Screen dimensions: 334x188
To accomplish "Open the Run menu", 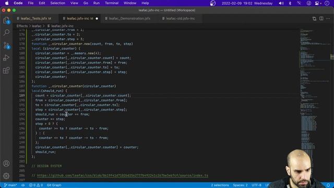I will [x=96, y=3].
